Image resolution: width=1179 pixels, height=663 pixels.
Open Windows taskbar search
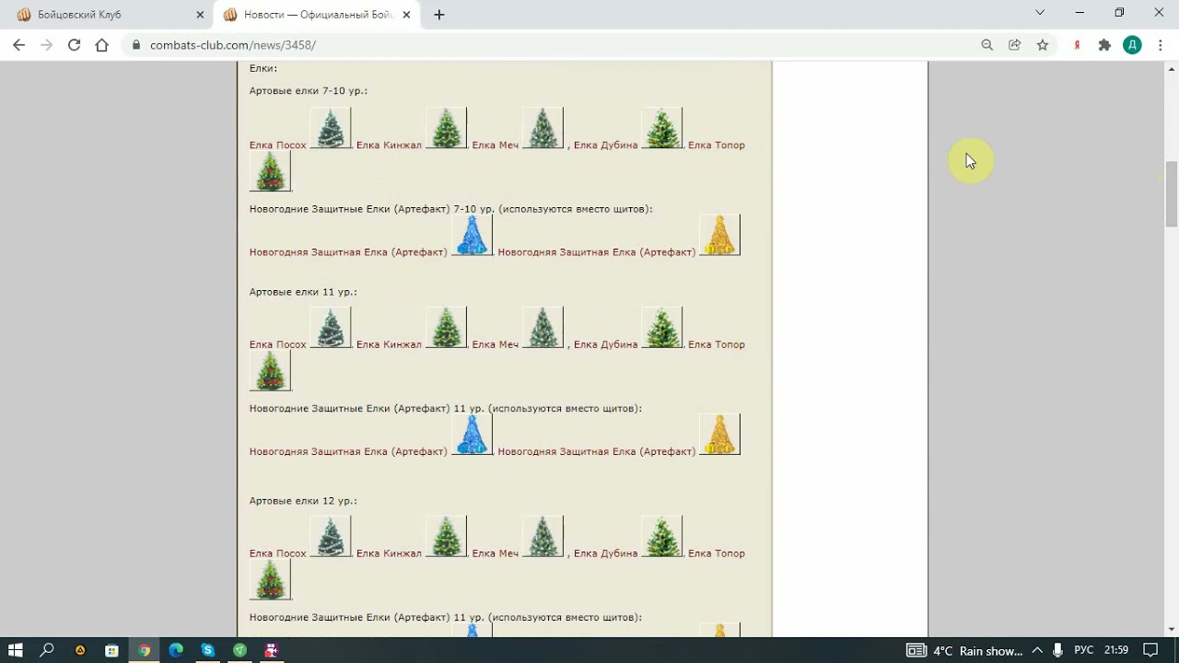point(47,650)
